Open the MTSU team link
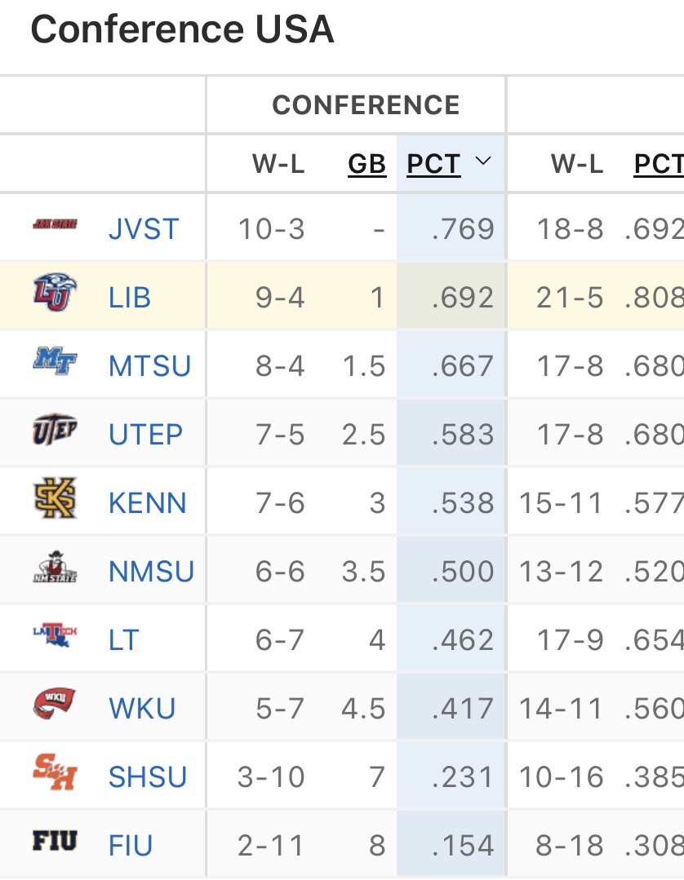Image resolution: width=684 pixels, height=880 pixels. point(149,366)
